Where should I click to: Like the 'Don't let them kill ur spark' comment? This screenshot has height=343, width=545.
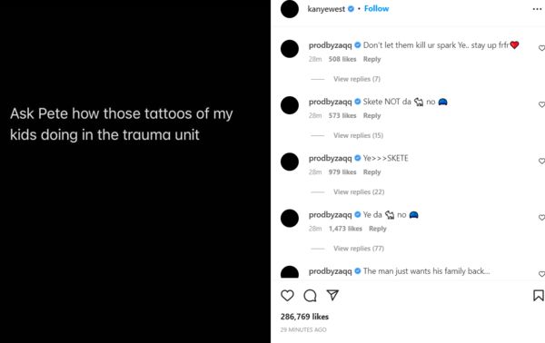pyautogui.click(x=541, y=48)
